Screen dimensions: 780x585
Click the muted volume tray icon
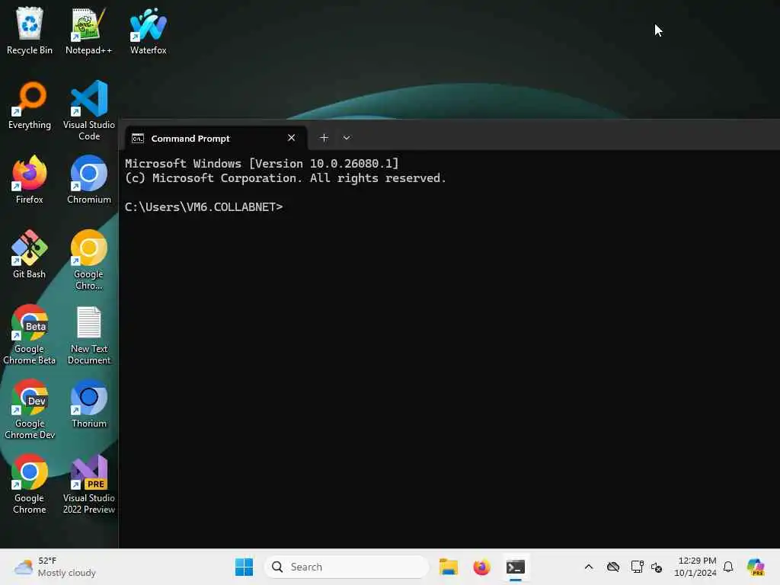click(657, 567)
